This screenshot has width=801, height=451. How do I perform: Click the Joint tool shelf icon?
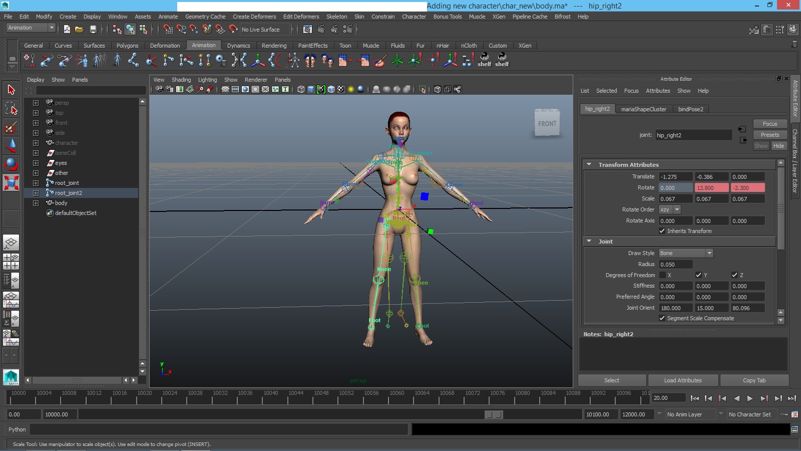coord(133,60)
